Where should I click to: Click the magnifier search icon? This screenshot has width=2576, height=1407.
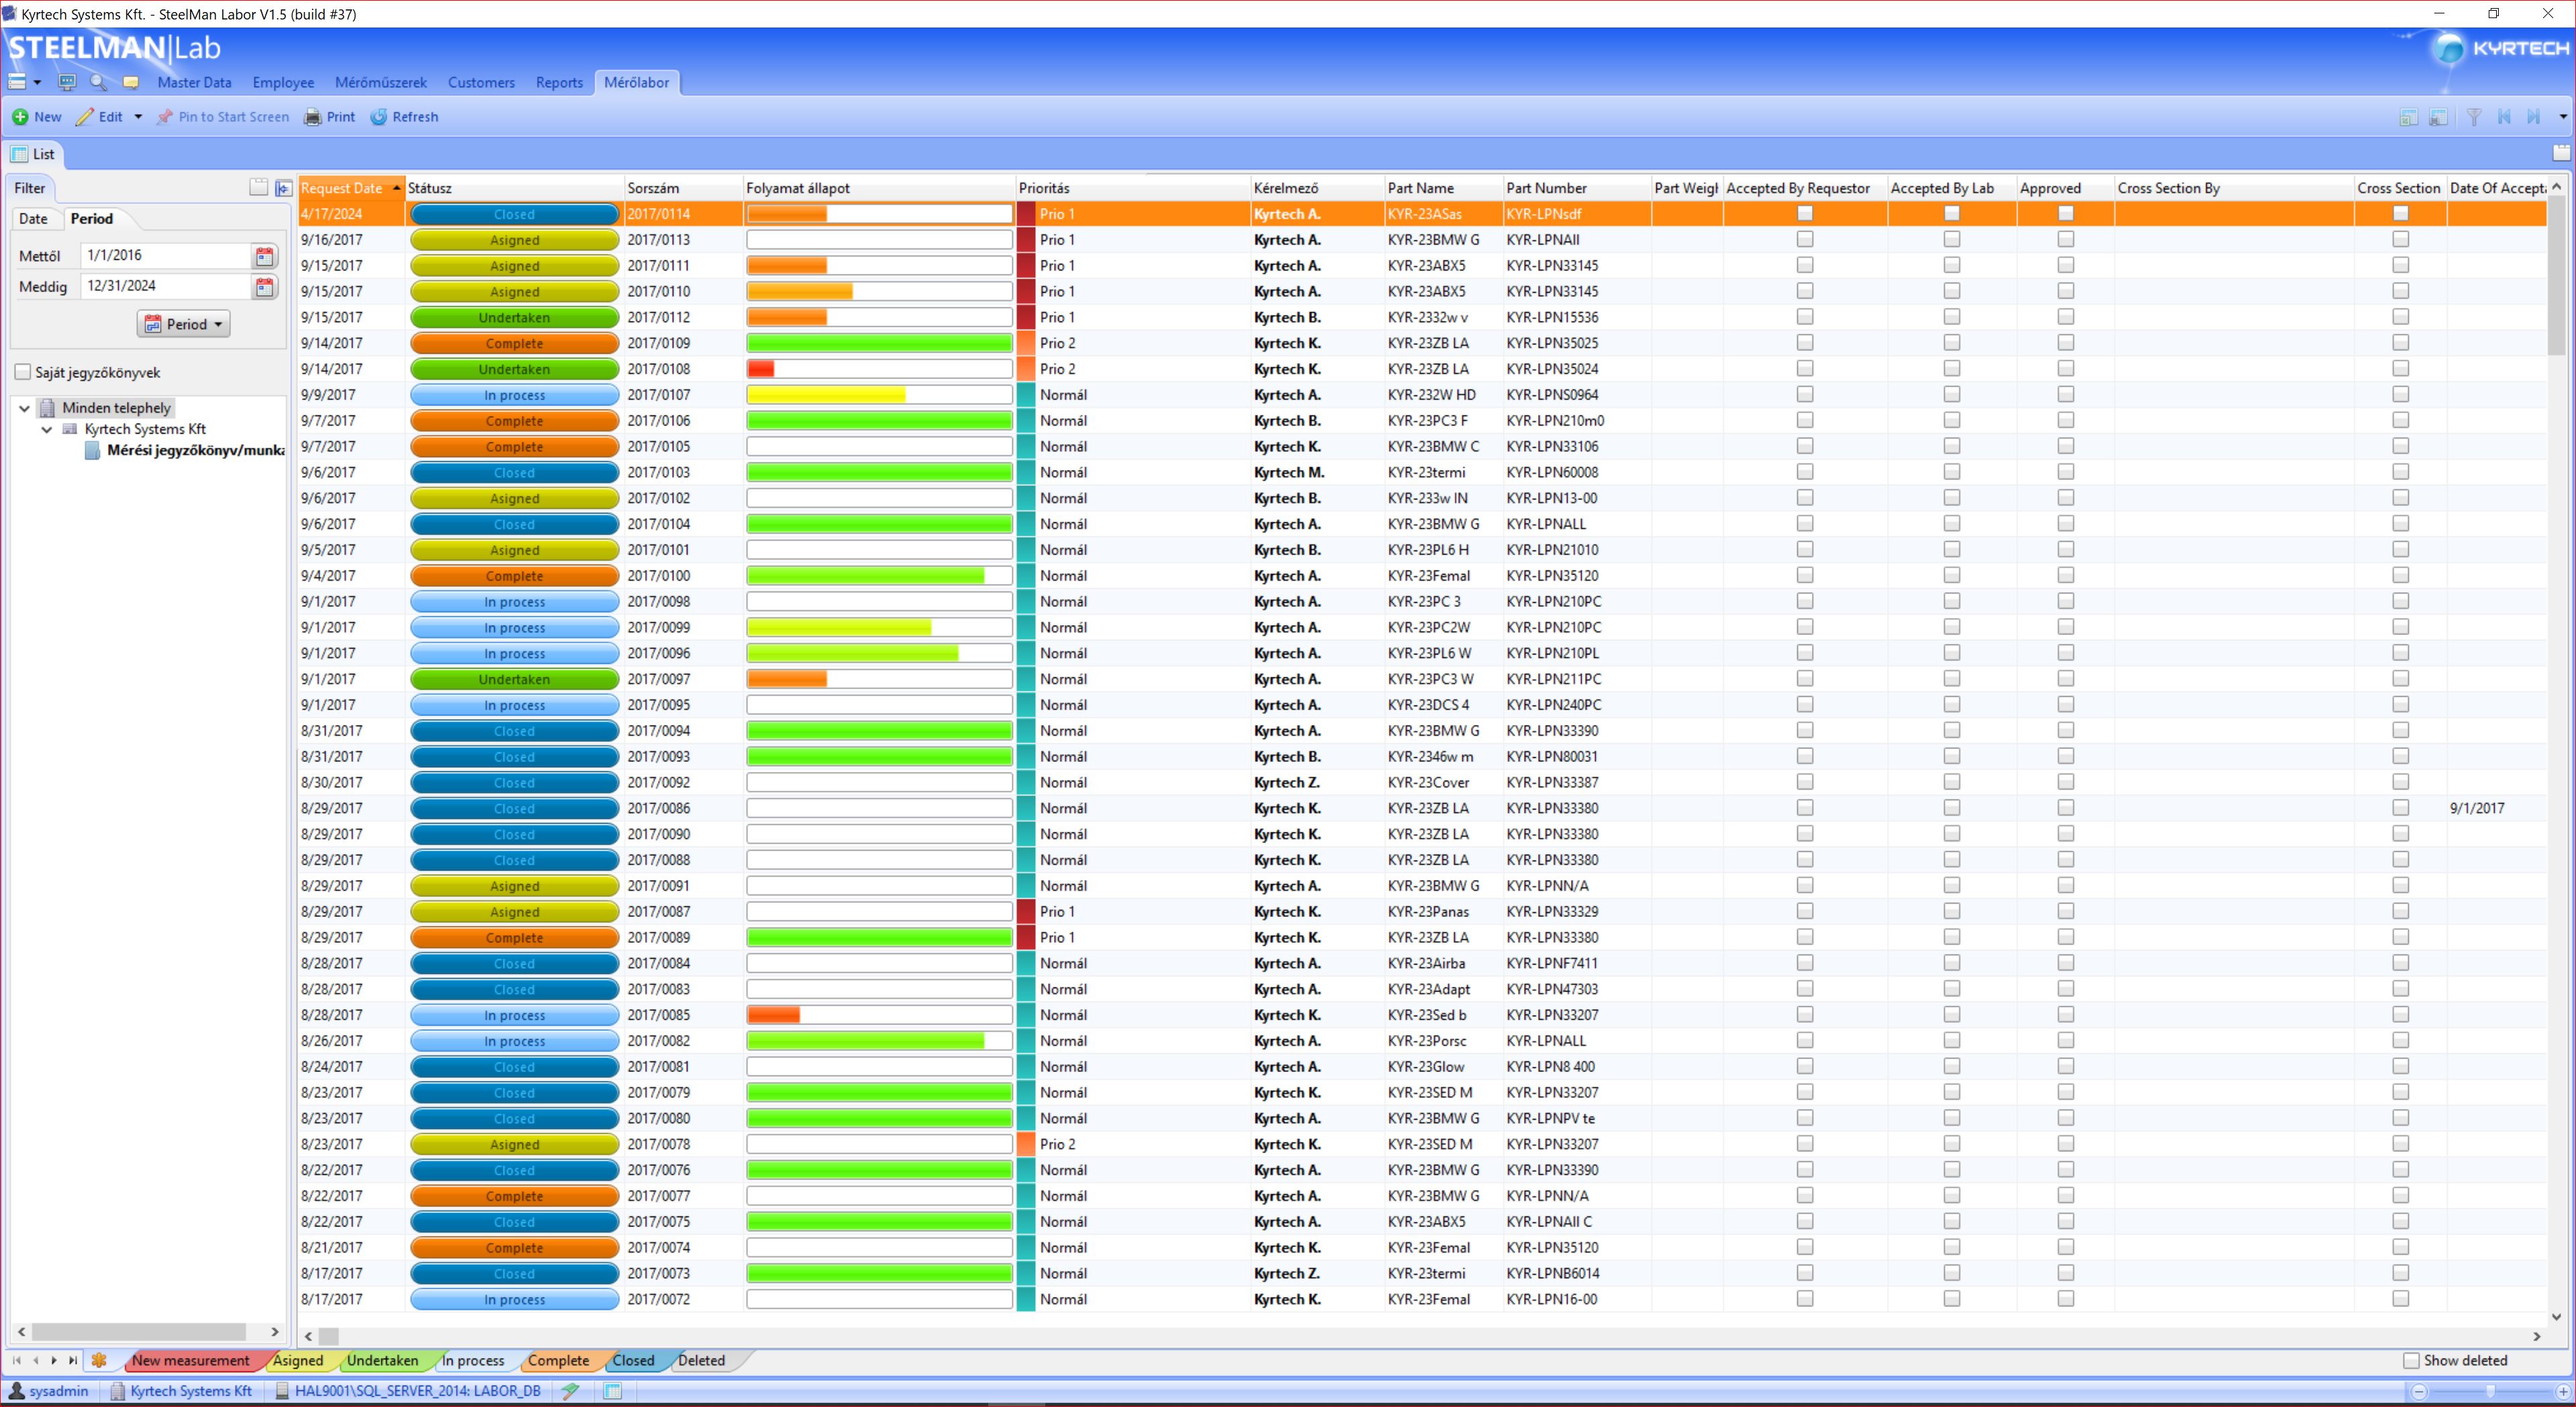pyautogui.click(x=98, y=82)
